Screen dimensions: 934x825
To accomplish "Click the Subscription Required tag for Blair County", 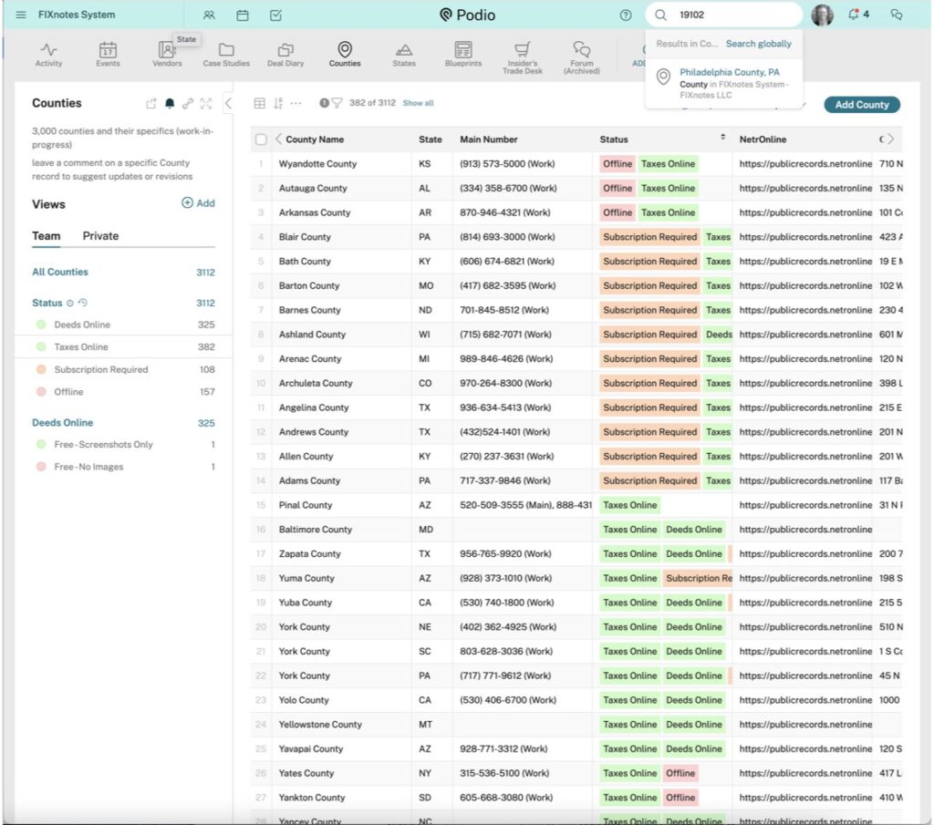I will tap(649, 237).
